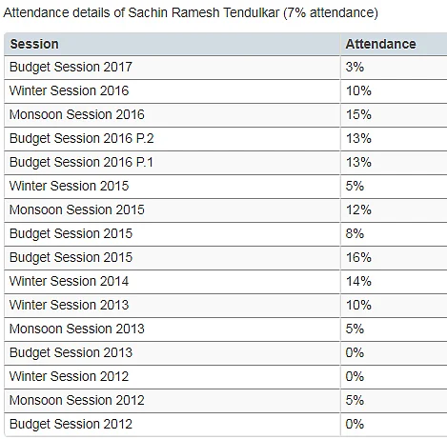Select the Winter Session 2012 row
The image size is (447, 439).
226,377
